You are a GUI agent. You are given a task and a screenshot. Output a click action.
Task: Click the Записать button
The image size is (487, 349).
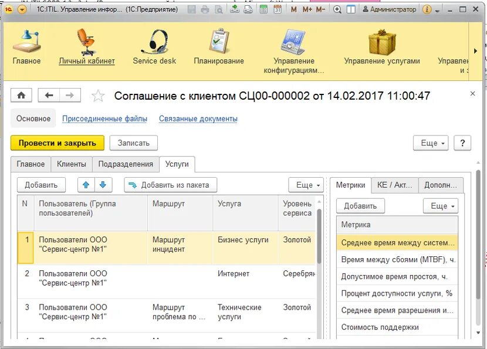[134, 143]
